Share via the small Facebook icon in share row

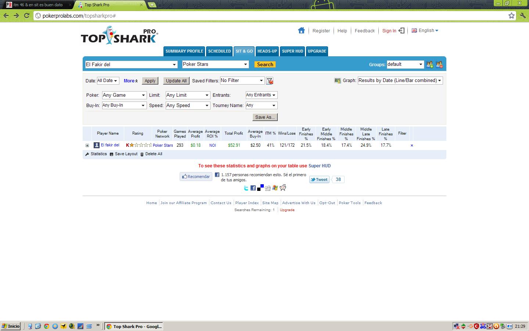[253, 188]
